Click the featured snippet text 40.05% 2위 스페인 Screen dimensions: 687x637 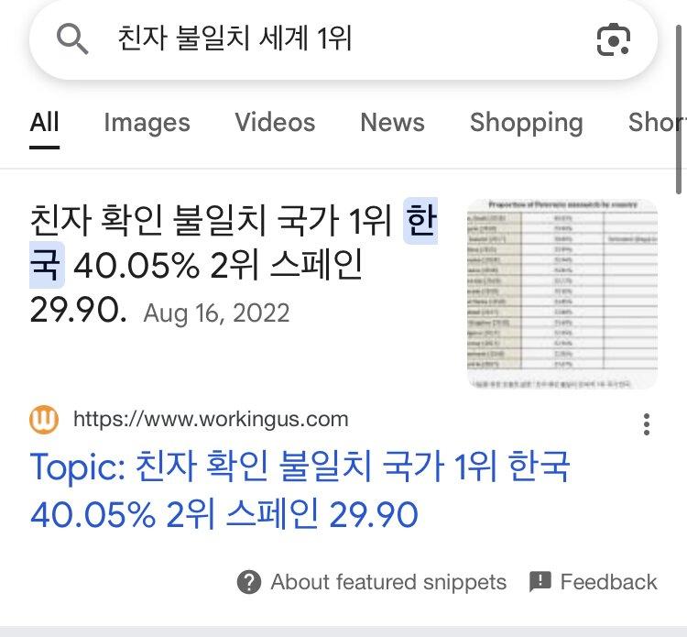click(218, 266)
